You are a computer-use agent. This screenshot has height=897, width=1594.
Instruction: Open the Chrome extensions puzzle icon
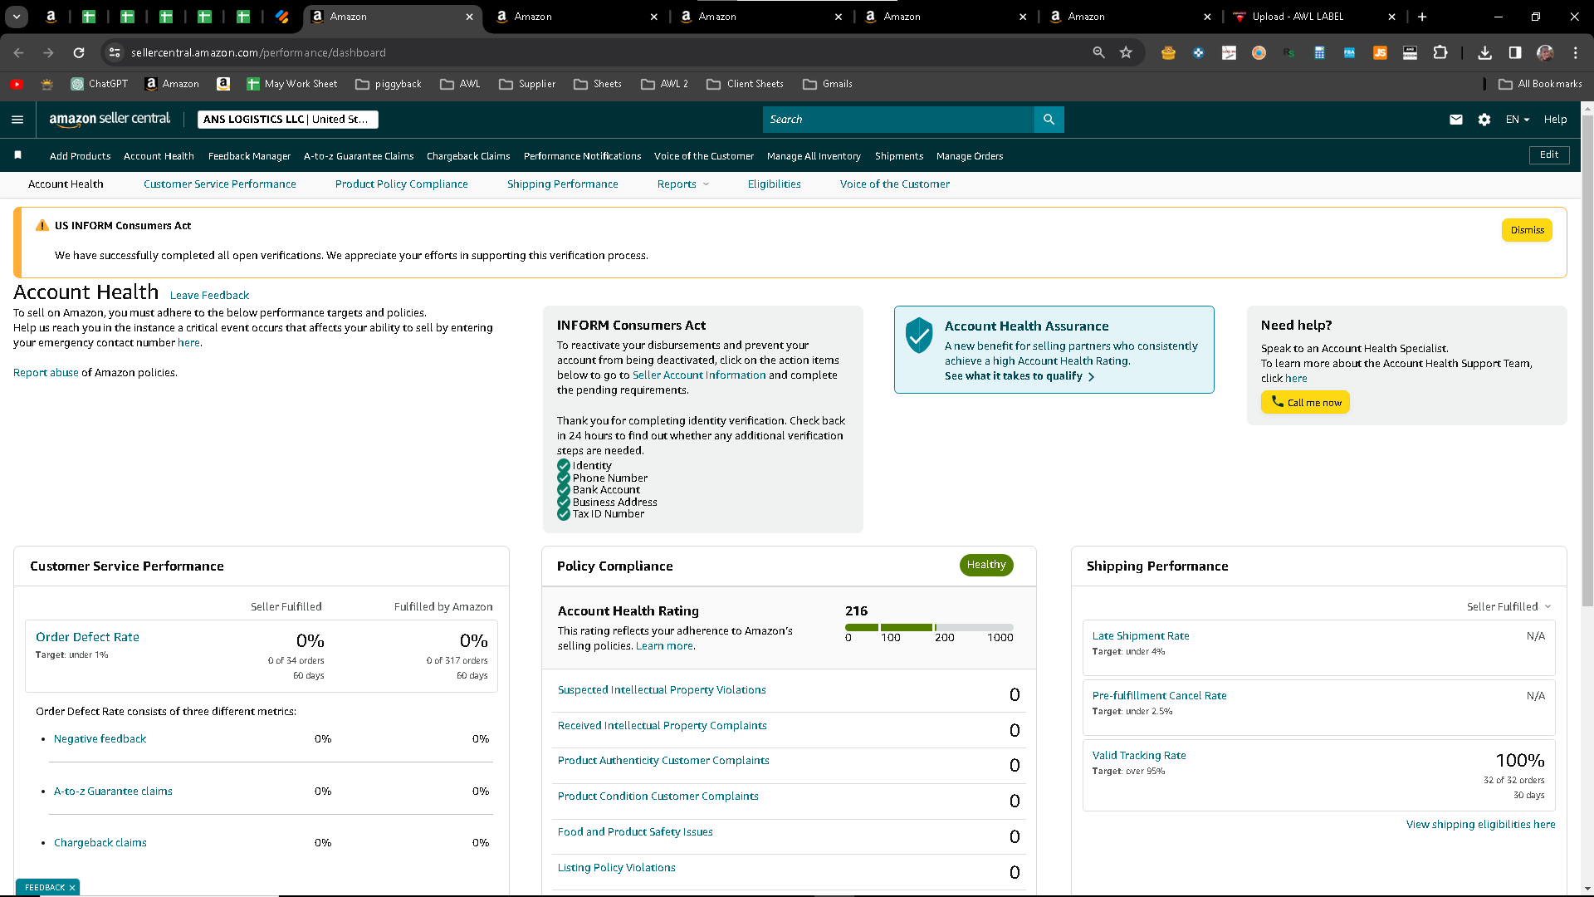point(1440,52)
